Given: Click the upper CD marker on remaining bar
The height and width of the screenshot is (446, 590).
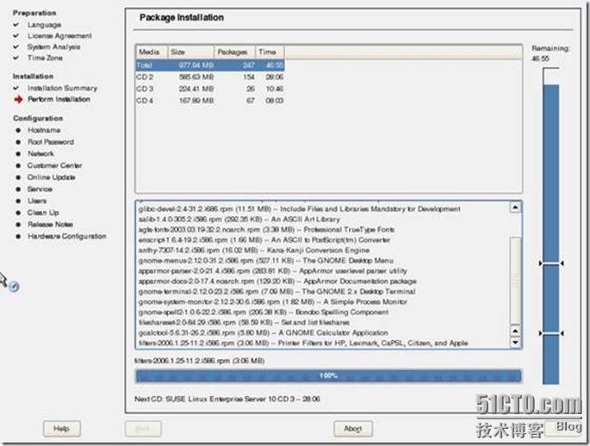Looking at the screenshot, I should click(551, 263).
